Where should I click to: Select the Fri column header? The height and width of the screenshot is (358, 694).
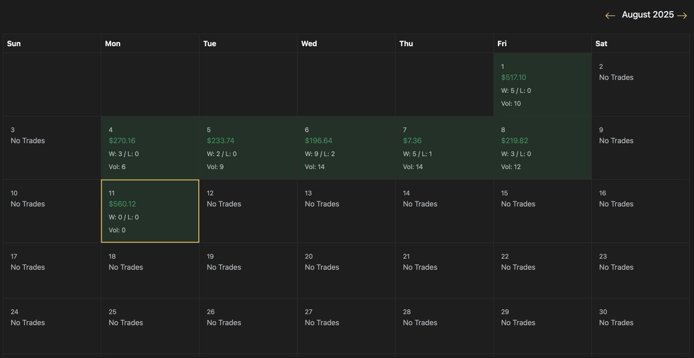pyautogui.click(x=542, y=43)
